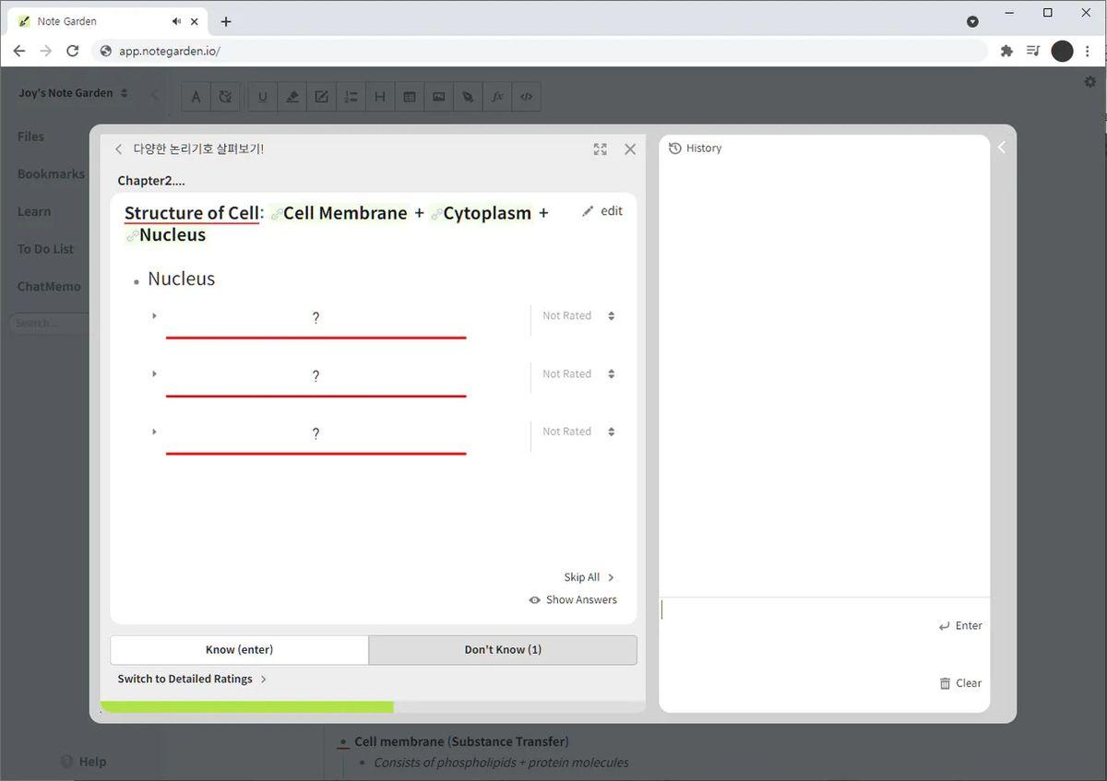Open Learn in sidebar
This screenshot has height=781, width=1107.
tap(34, 211)
